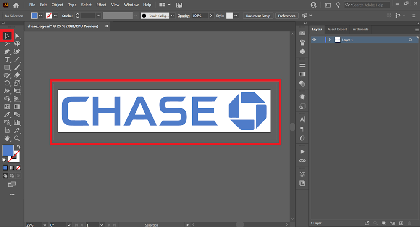Image resolution: width=420 pixels, height=227 pixels.
Task: Open the graphic Style dropdown arrow
Action: tap(236, 16)
